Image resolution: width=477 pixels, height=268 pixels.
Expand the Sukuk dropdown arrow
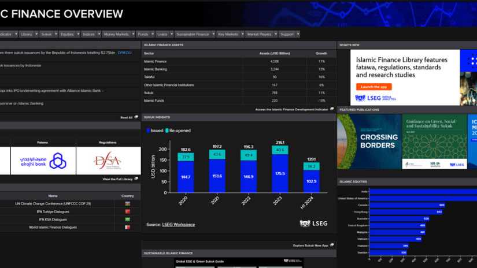[56, 34]
